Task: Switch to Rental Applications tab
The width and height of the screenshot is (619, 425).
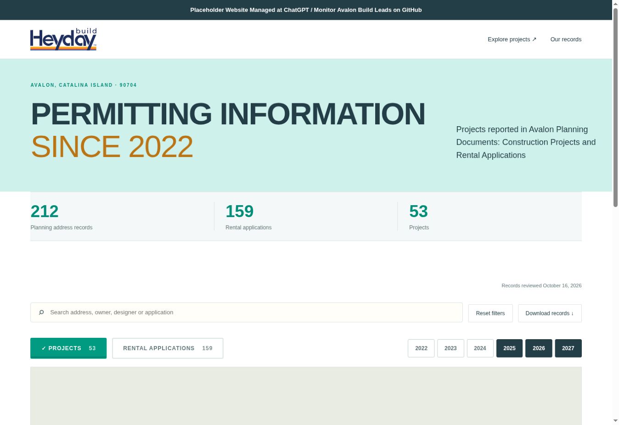Action: [x=168, y=348]
